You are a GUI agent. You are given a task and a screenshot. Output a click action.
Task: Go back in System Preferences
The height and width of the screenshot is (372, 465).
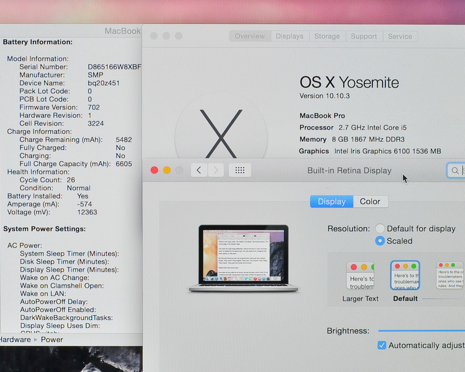(x=198, y=170)
